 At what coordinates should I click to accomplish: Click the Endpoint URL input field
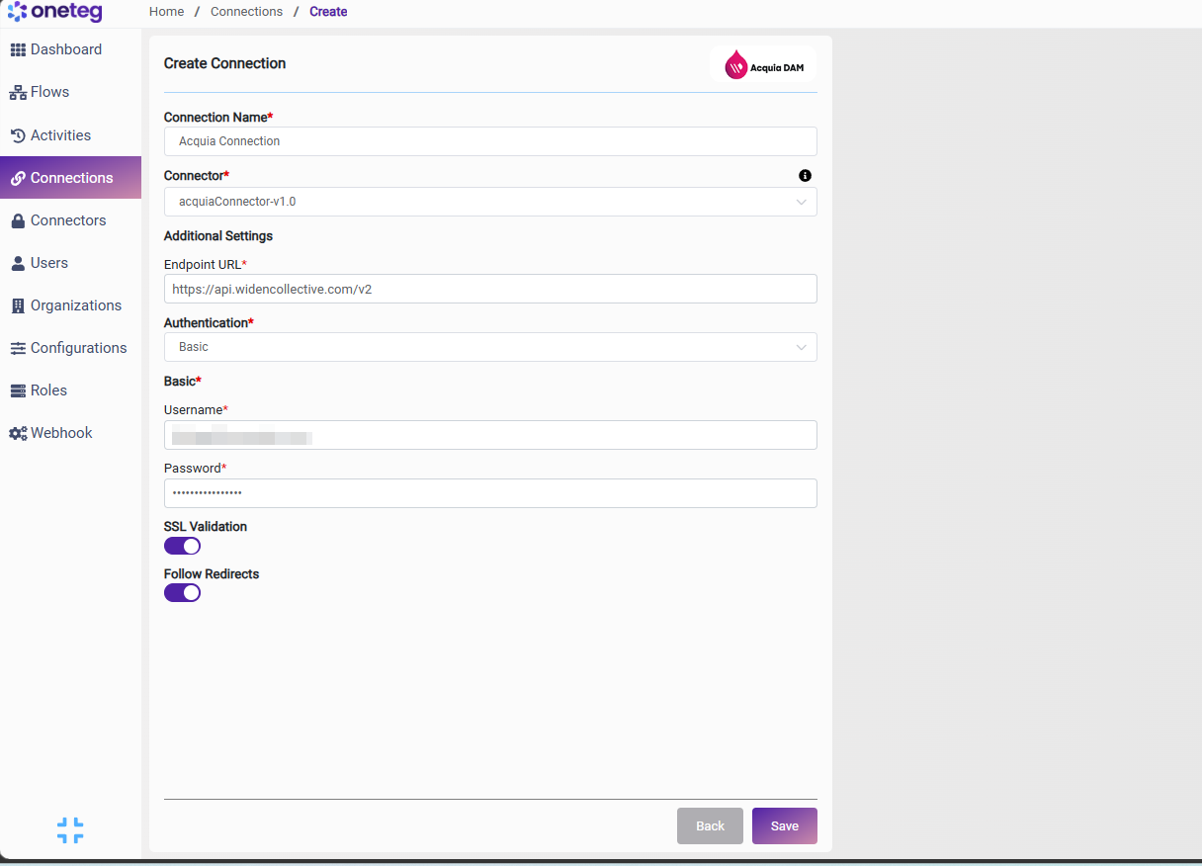[x=490, y=289]
